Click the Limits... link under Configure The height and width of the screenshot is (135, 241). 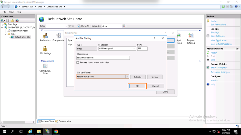point(214,80)
